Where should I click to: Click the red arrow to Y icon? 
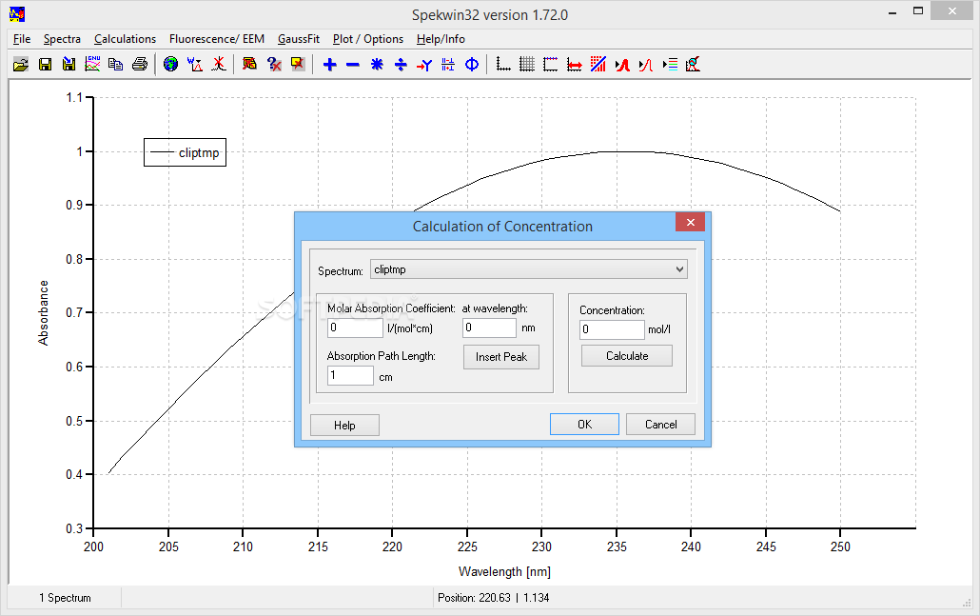424,65
